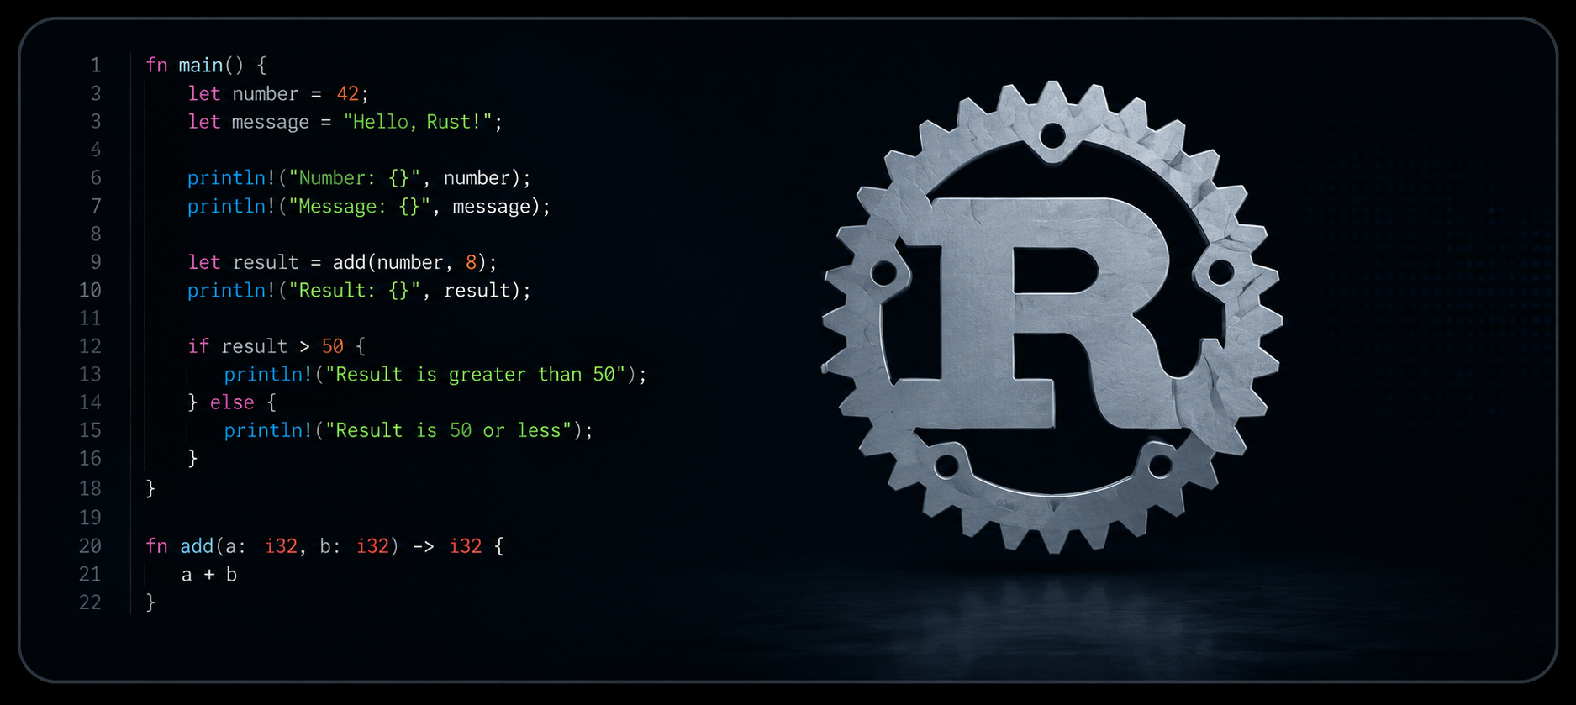Click the '} else {' line
Image resolution: width=1576 pixels, height=705 pixels.
(232, 402)
